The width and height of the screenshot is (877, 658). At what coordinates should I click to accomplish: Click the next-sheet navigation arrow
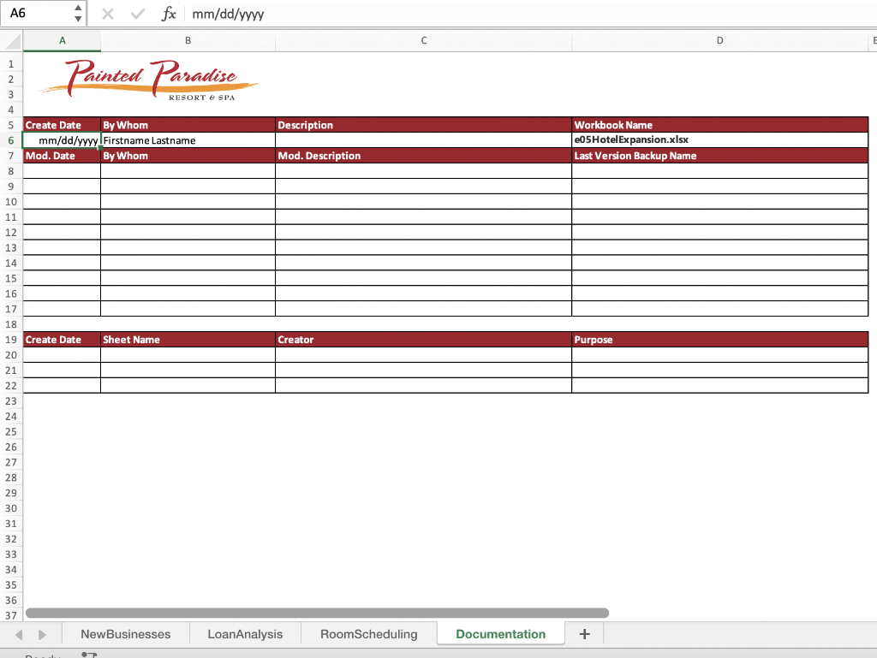point(40,633)
